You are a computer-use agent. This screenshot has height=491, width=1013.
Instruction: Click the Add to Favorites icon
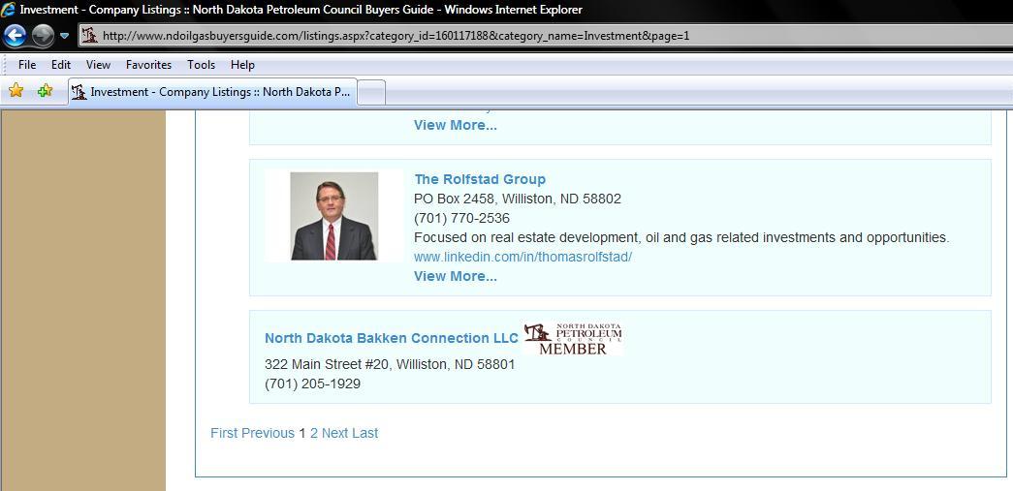point(45,91)
